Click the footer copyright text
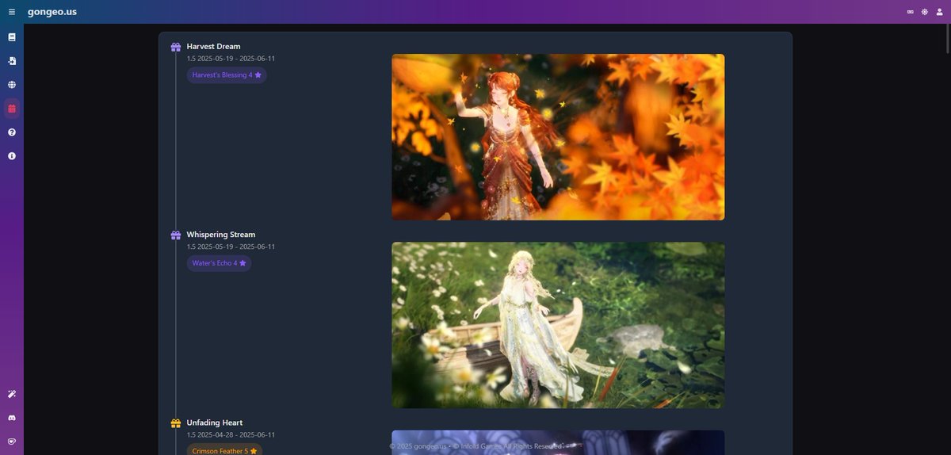 pyautogui.click(x=476, y=446)
